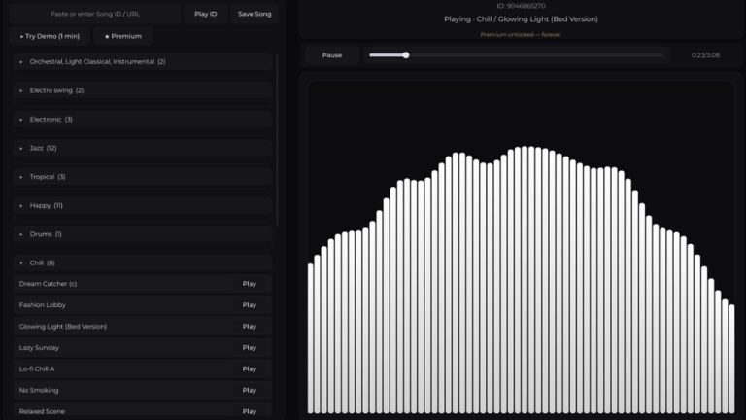This screenshot has width=746, height=420.
Task: Click the 'No Smoking' song title
Action: click(x=39, y=391)
